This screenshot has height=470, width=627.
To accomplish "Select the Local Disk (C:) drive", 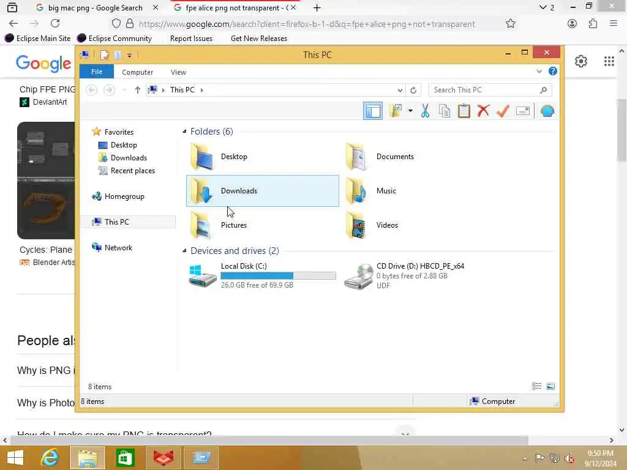I will click(262, 275).
